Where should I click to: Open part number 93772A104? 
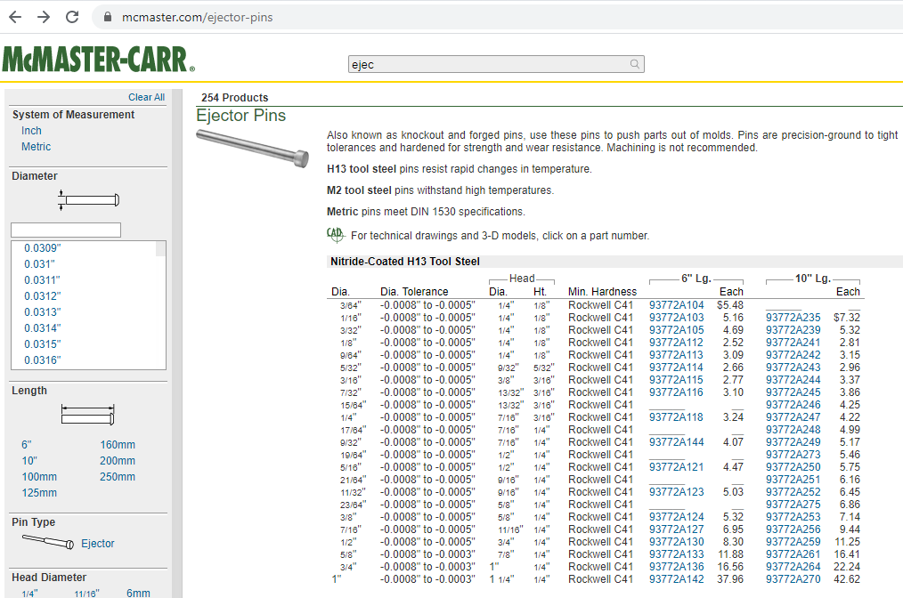click(677, 305)
